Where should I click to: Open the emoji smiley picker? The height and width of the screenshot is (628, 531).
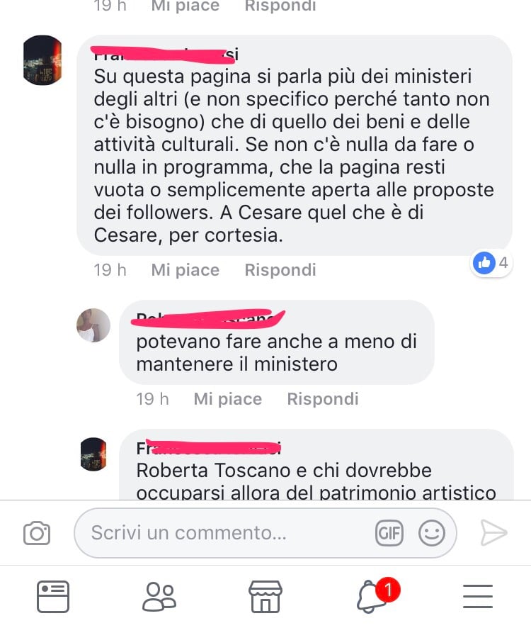point(431,533)
